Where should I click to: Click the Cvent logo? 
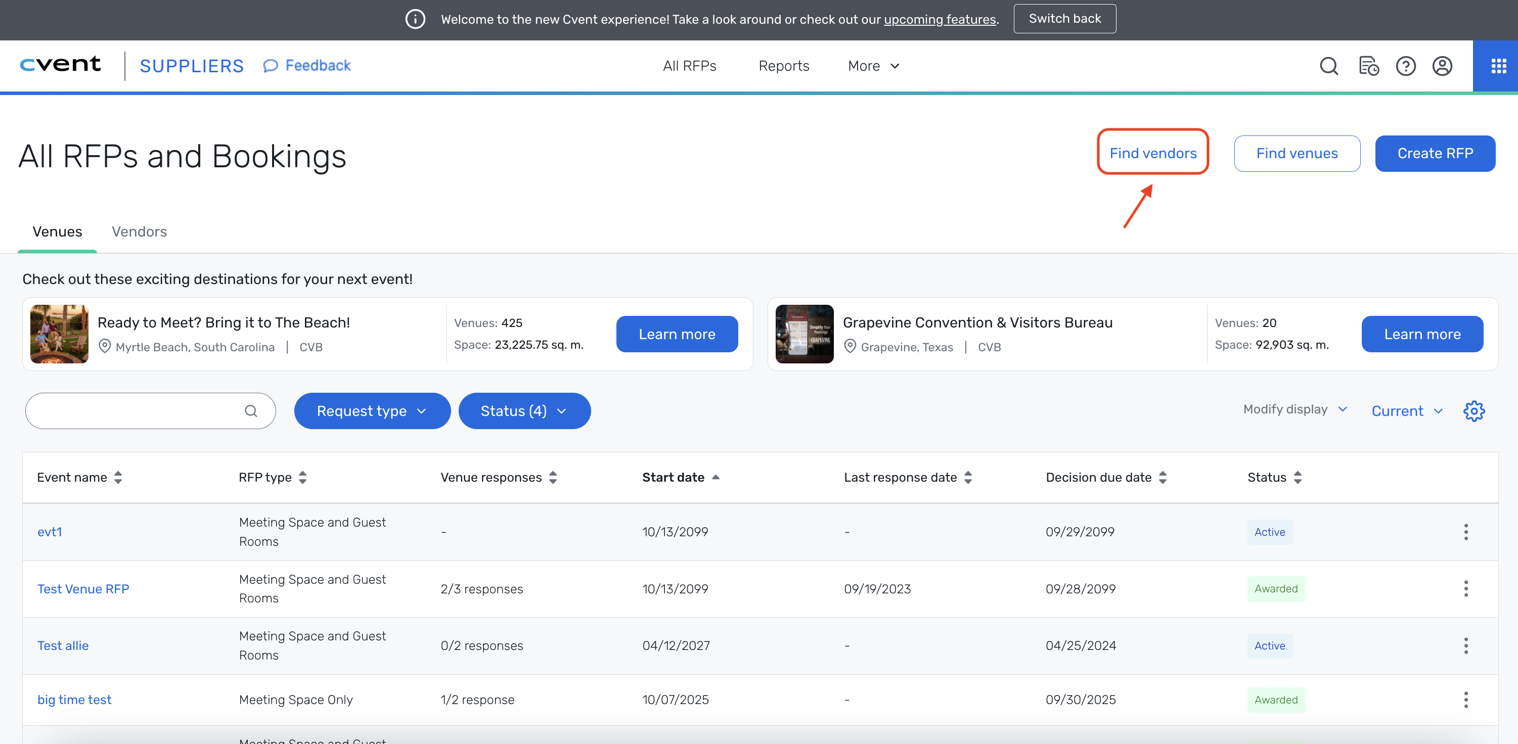60,64
